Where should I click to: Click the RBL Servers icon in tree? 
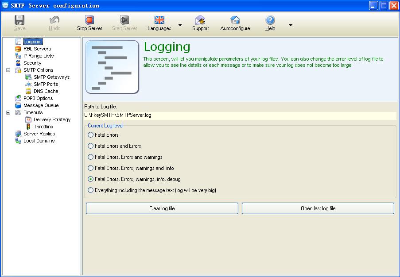click(18, 49)
